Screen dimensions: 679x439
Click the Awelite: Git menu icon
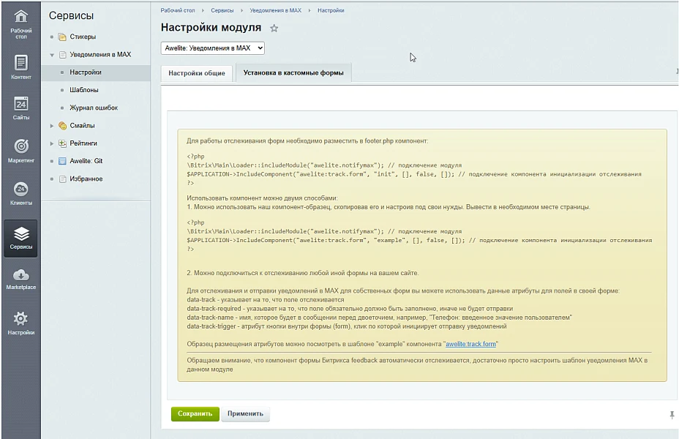click(62, 161)
